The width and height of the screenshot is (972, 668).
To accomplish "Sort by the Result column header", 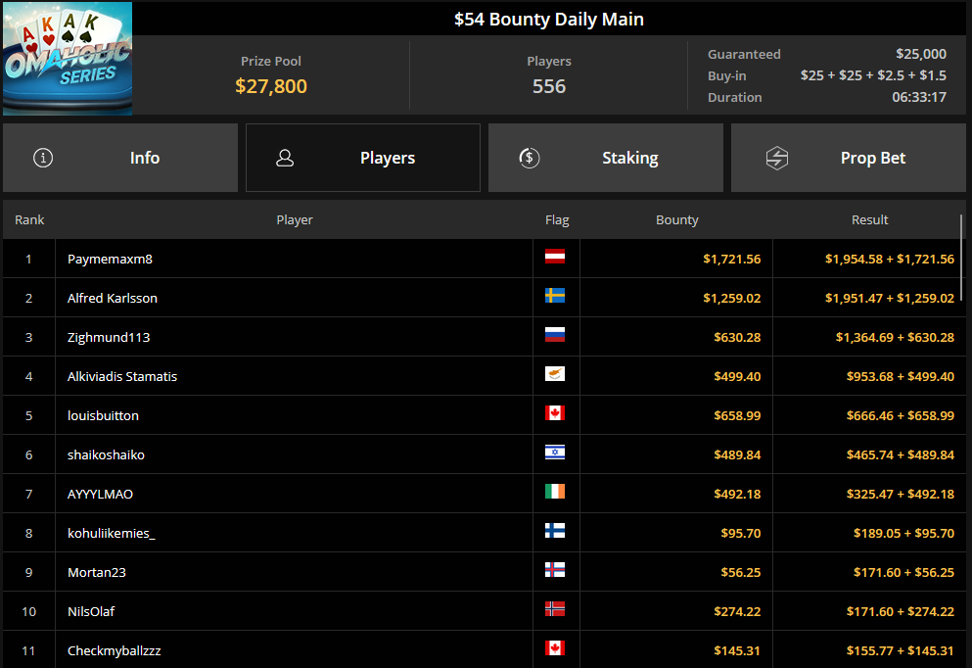I will click(x=870, y=219).
